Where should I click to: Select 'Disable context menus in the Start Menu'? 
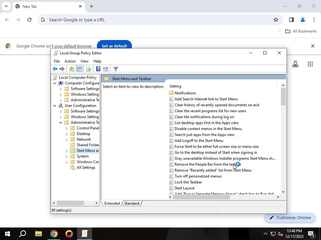click(206, 129)
